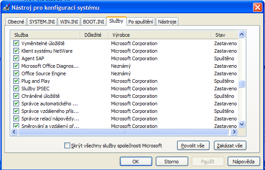The width and height of the screenshot is (265, 170).
Task: Sort by the Stav column header
Action: tap(225, 35)
